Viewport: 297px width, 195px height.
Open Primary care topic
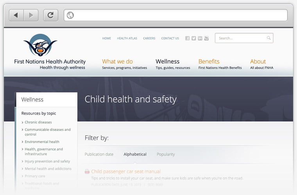tap(35, 176)
